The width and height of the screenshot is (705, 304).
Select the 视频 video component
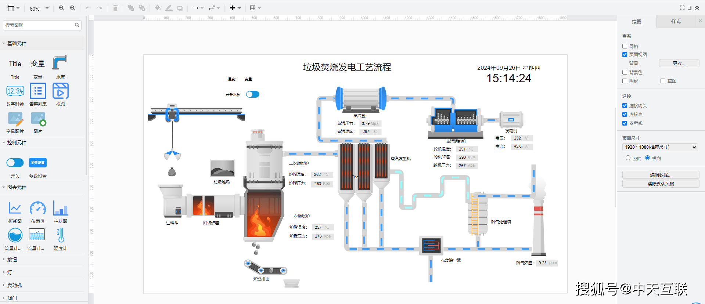(x=61, y=91)
